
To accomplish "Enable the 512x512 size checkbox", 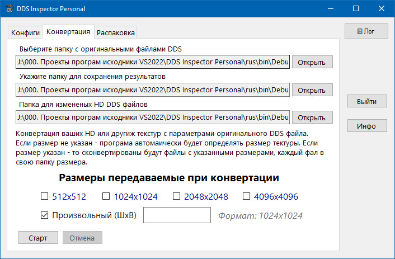I will click(44, 196).
